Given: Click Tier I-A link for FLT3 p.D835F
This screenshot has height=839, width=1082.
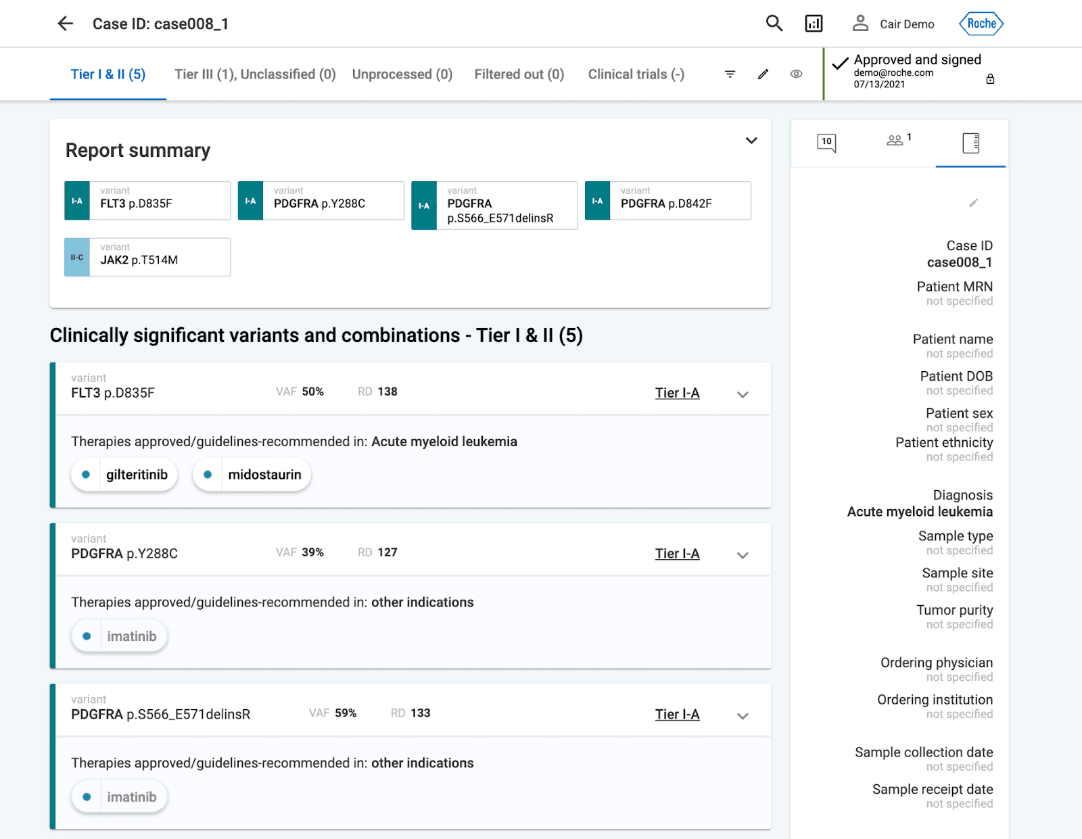Looking at the screenshot, I should pyautogui.click(x=677, y=393).
